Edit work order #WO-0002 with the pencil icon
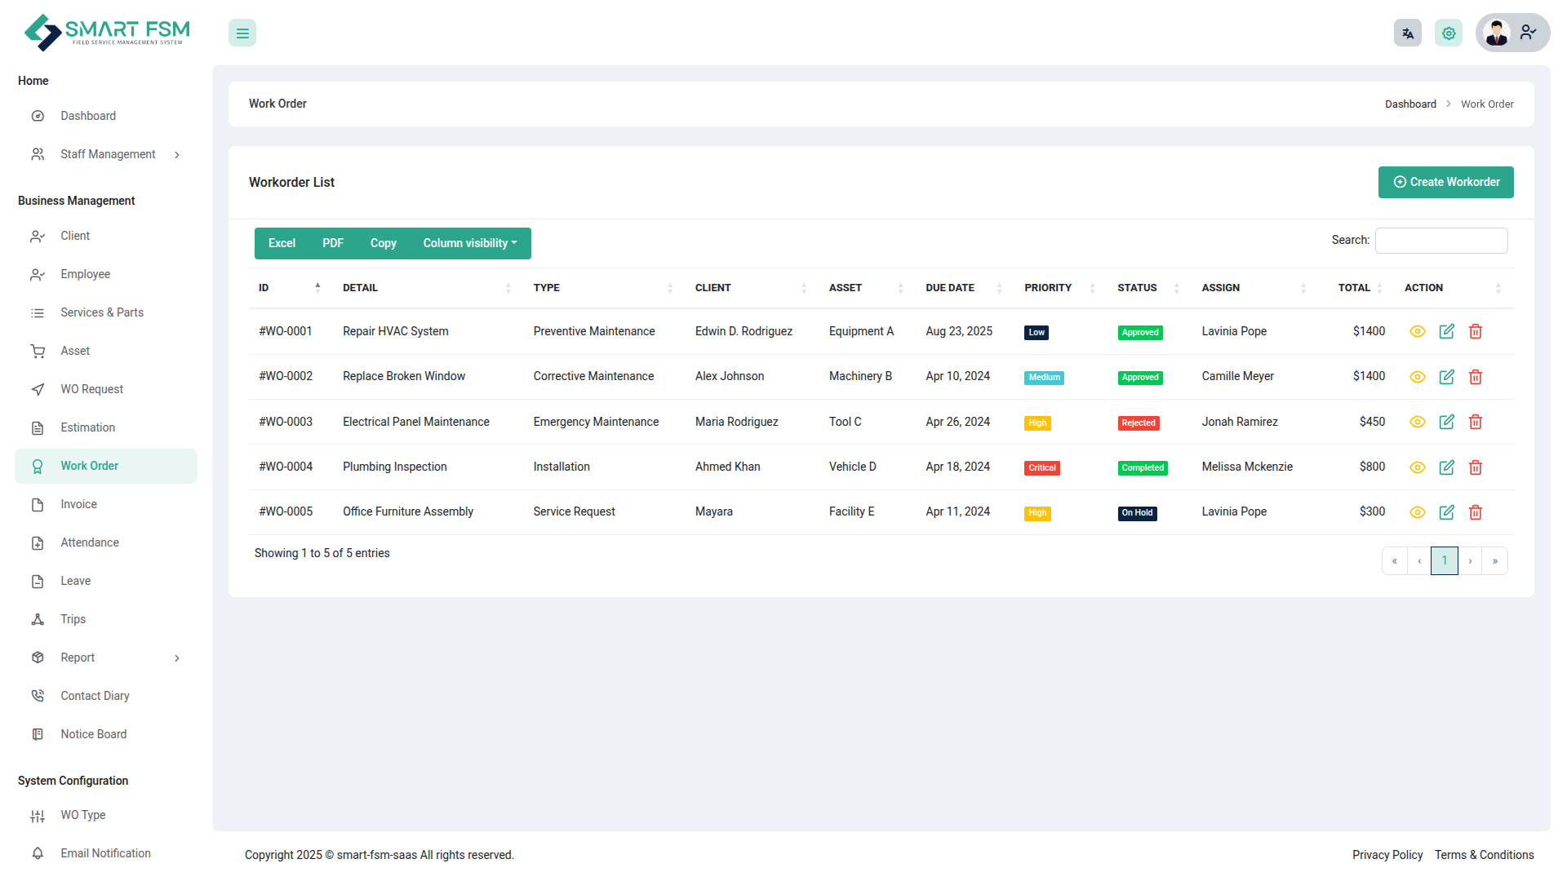1567x881 pixels. [1446, 377]
